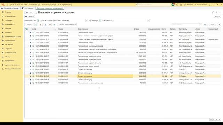Open Производство section in sidebar
This screenshot has height=125, width=223.
(x=10, y=41)
